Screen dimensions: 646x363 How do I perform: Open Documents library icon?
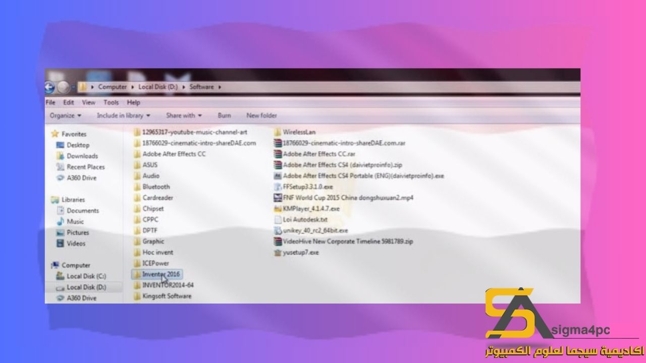(x=60, y=211)
